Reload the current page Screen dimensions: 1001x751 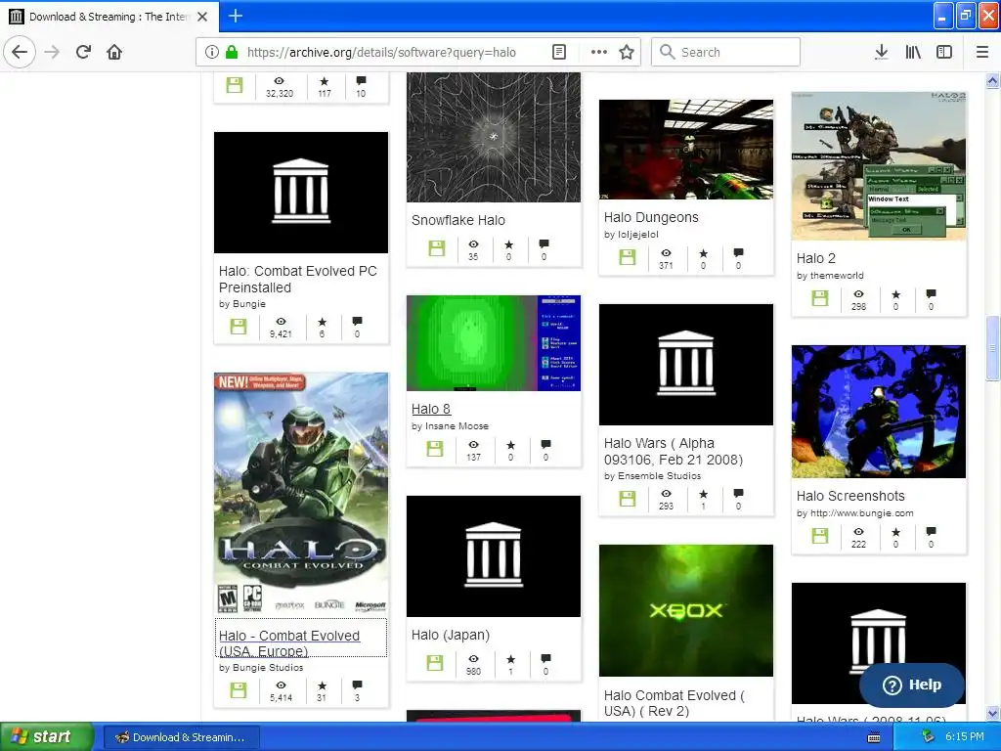tap(83, 52)
